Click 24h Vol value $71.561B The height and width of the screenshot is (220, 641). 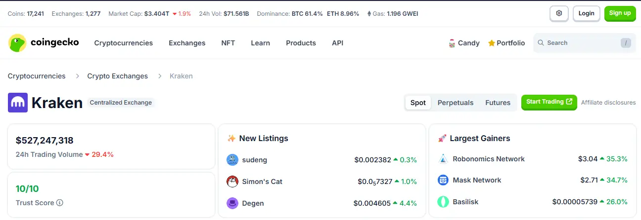pyautogui.click(x=235, y=14)
